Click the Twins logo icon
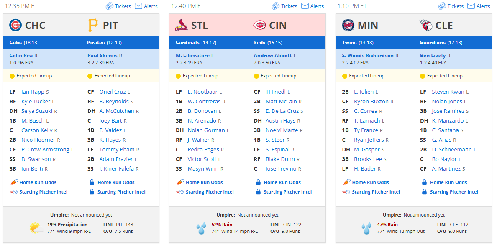Image resolution: width=497 pixels, height=245 pixels. click(348, 25)
